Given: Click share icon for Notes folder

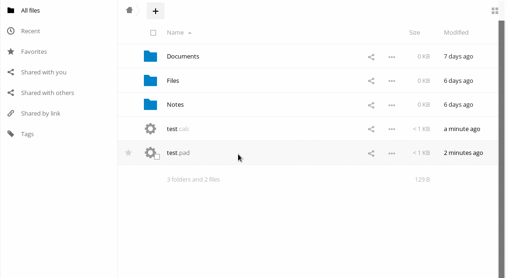Looking at the screenshot, I should pyautogui.click(x=371, y=105).
